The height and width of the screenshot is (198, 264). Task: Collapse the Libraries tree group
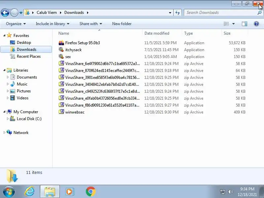[x=4, y=70]
